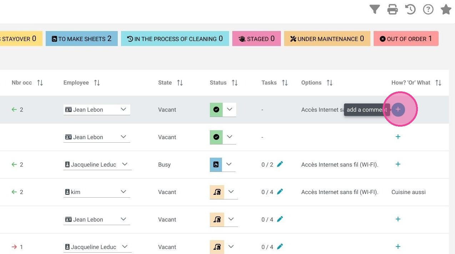The image size is (455, 254).
Task: Edit tasks pencil in kim row
Action: tap(280, 192)
